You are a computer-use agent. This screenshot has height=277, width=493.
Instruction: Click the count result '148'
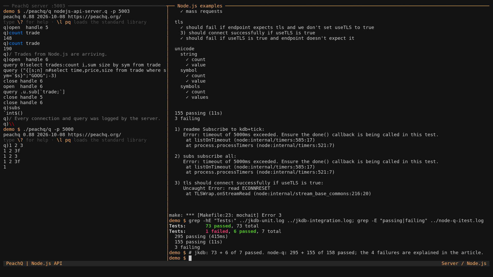tap(7, 38)
